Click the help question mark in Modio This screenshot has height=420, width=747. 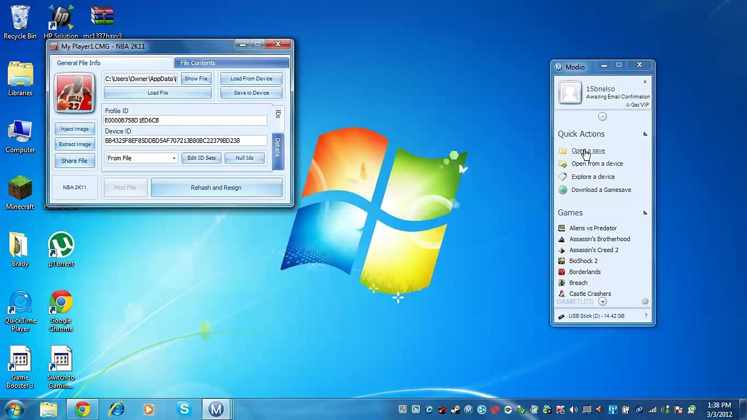point(646,316)
